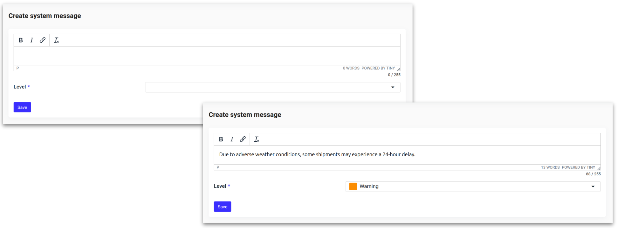Clear formatting in the empty message editor
The height and width of the screenshot is (228, 617).
tap(56, 40)
